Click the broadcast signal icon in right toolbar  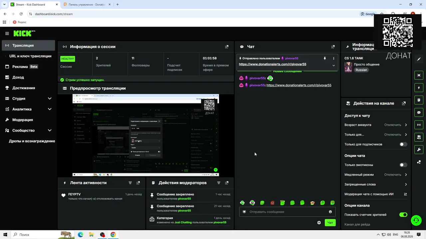point(419,125)
